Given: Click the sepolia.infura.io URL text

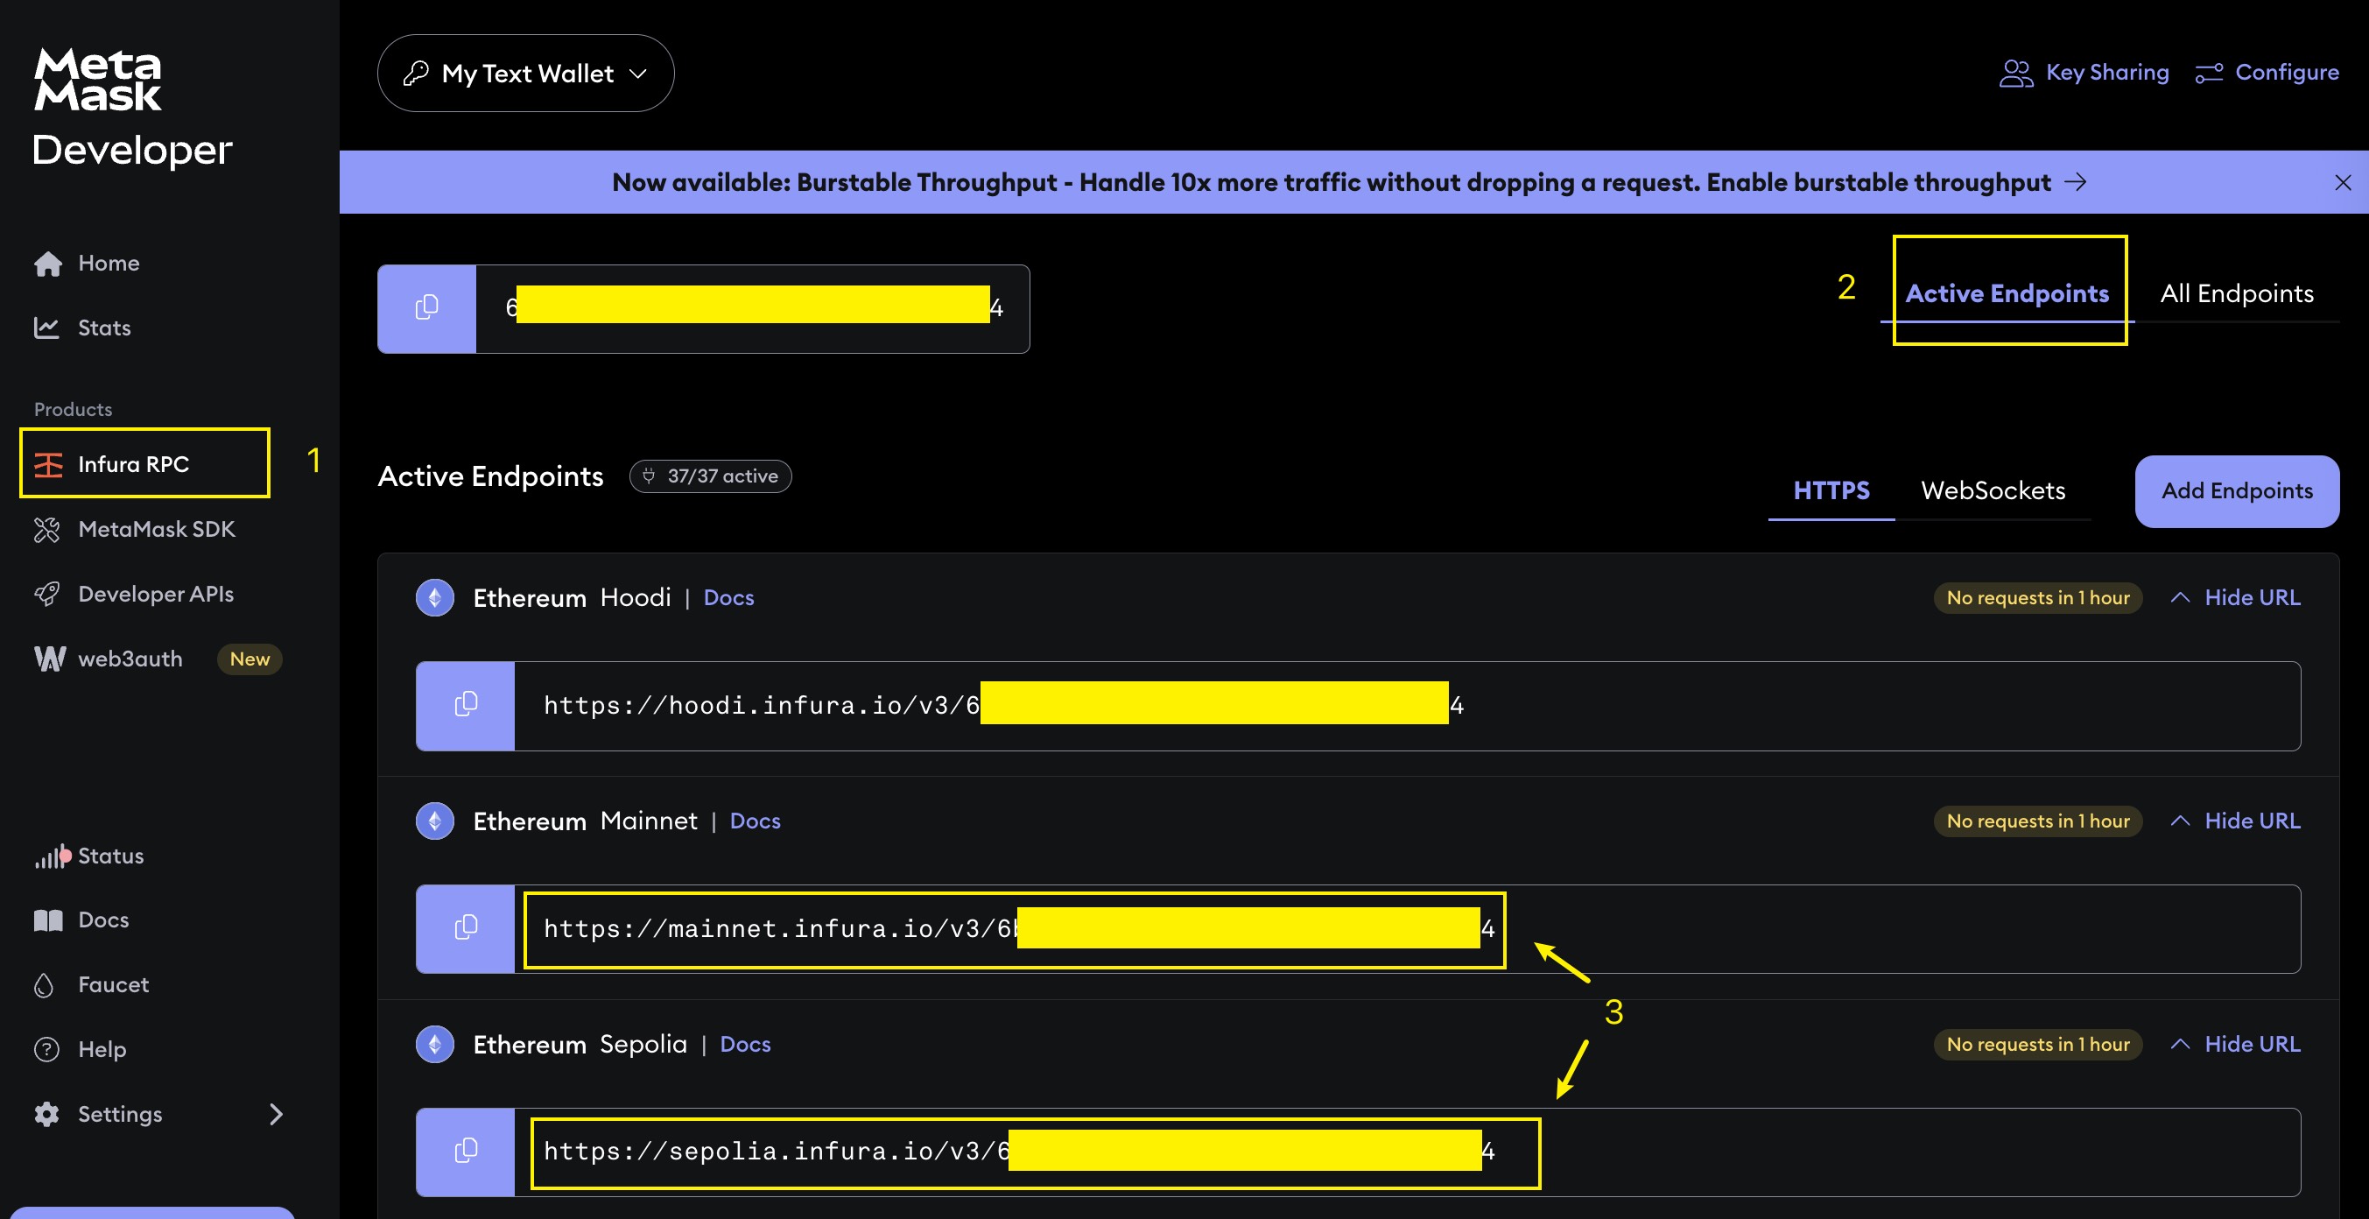Looking at the screenshot, I should [x=1018, y=1152].
